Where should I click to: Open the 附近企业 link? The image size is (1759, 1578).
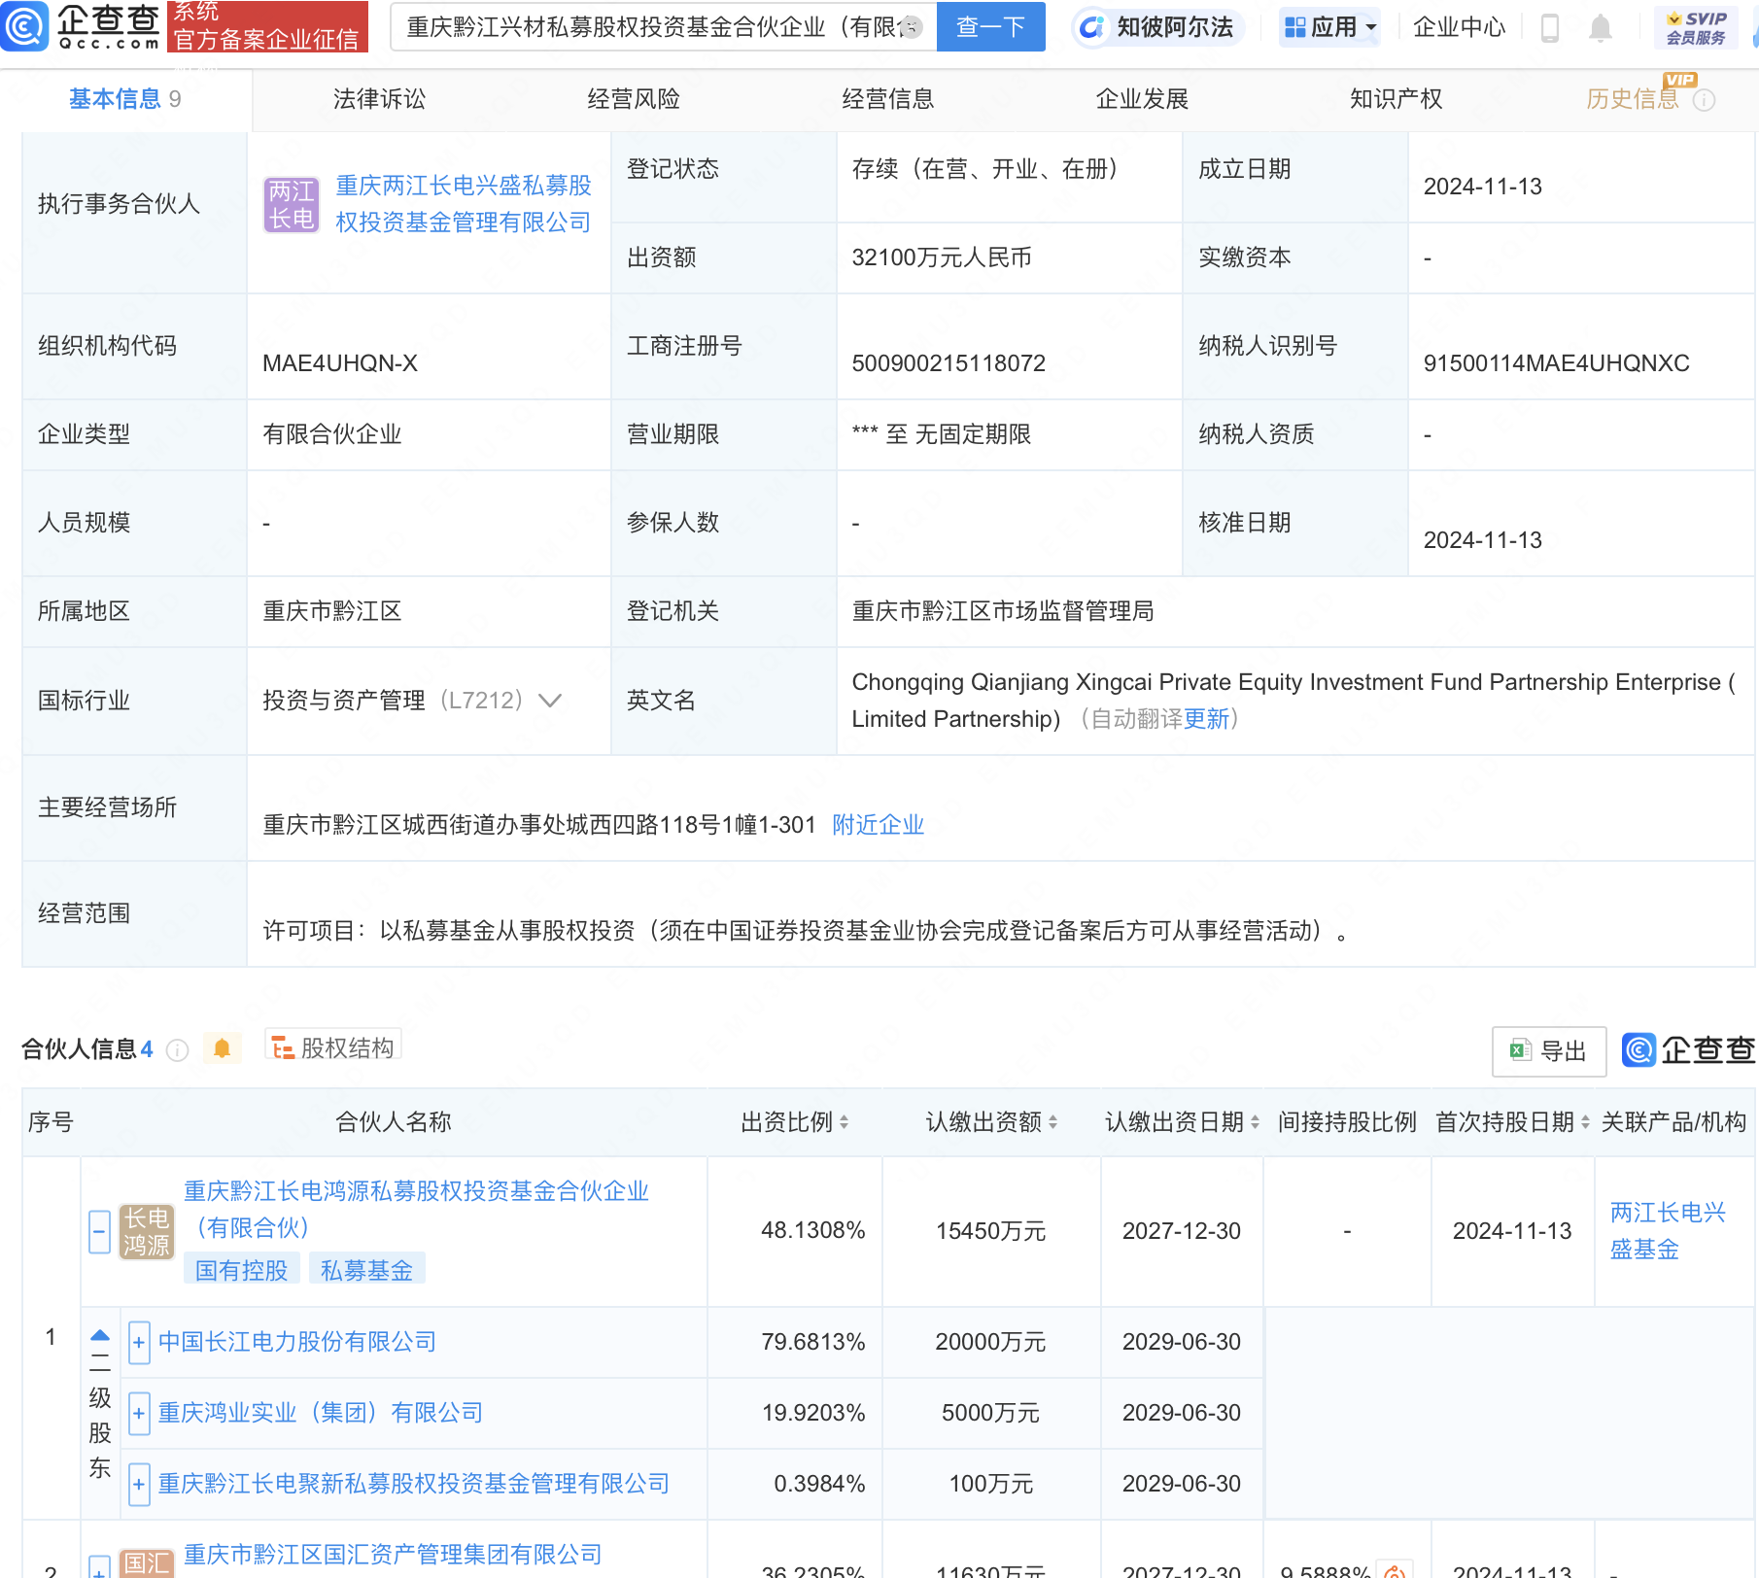pyautogui.click(x=878, y=825)
